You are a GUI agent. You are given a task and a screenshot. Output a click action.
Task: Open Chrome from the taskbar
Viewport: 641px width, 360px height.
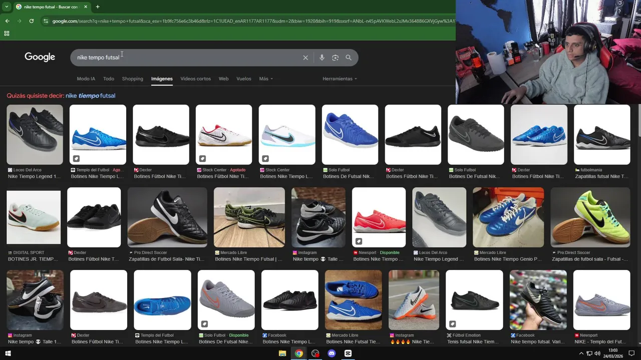299,353
